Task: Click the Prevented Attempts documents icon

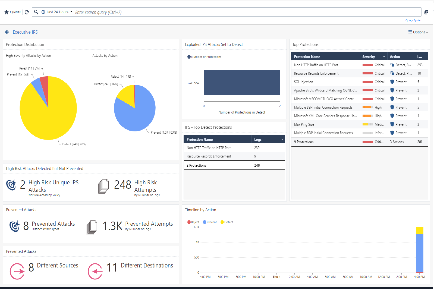Action: click(x=92, y=228)
